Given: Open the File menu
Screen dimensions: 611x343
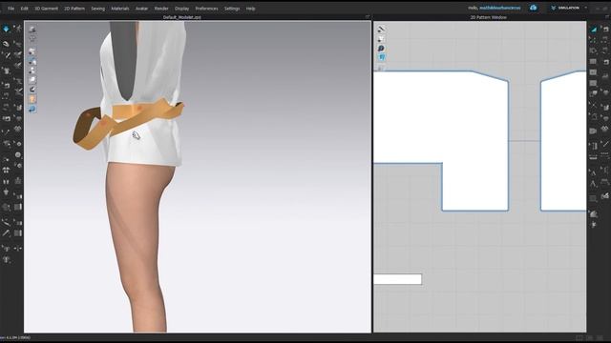Looking at the screenshot, I should tap(11, 9).
